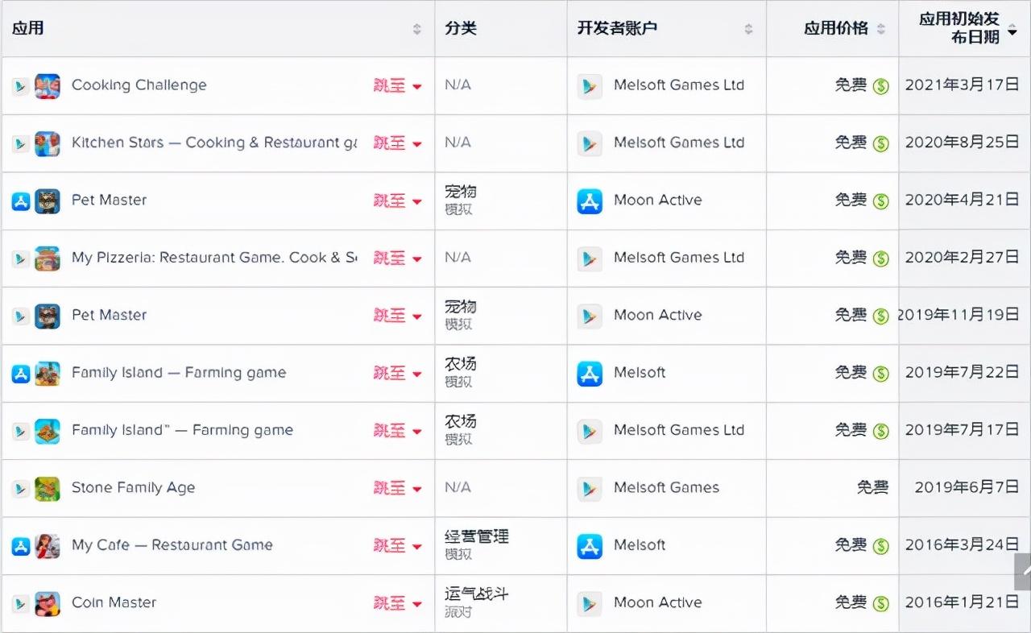
Task: Open Kitchen Stars — Cooking & Restaurant link
Action: (x=214, y=143)
